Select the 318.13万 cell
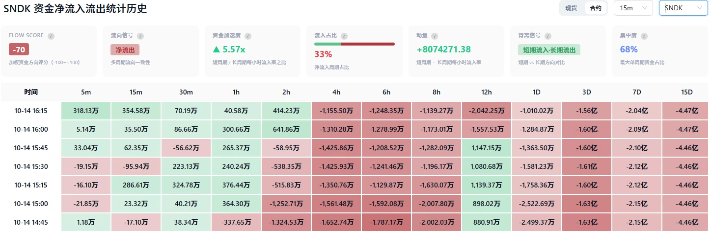711x232 pixels. [86, 111]
